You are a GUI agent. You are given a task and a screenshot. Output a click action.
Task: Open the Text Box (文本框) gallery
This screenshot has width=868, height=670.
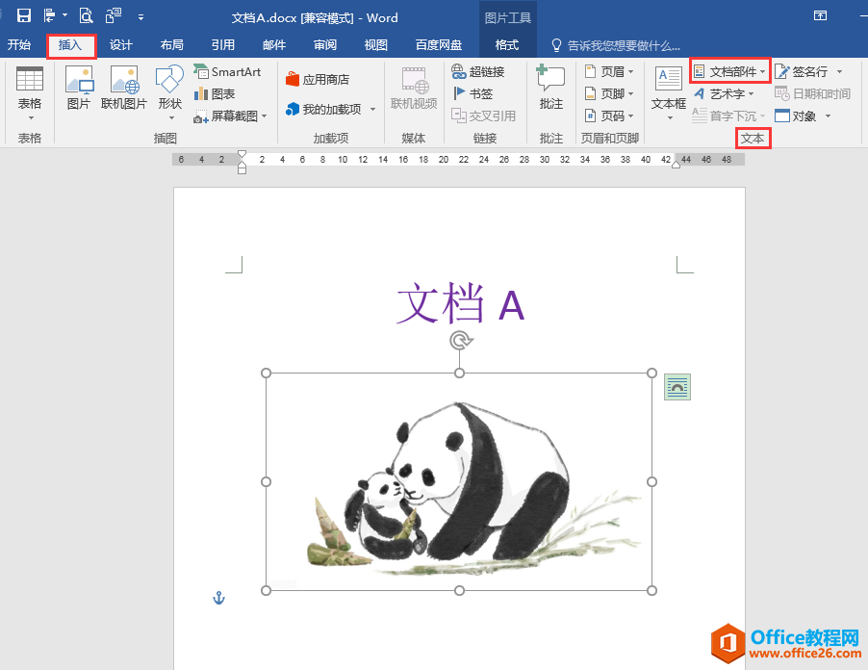[668, 93]
